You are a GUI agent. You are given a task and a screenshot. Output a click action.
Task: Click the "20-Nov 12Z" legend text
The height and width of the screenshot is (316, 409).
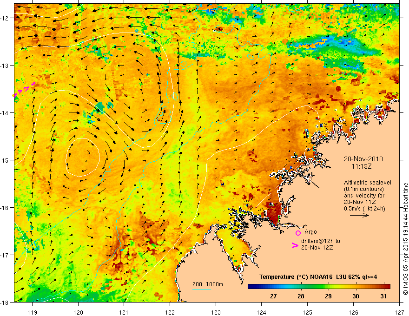coord(317,248)
